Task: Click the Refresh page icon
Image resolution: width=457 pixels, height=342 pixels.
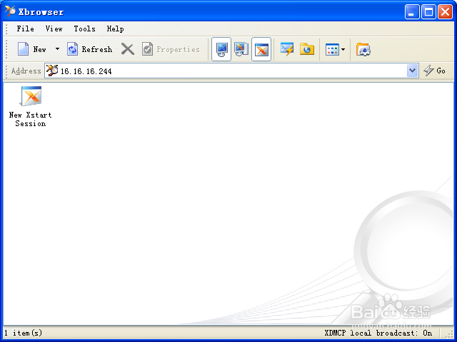Action: point(72,49)
